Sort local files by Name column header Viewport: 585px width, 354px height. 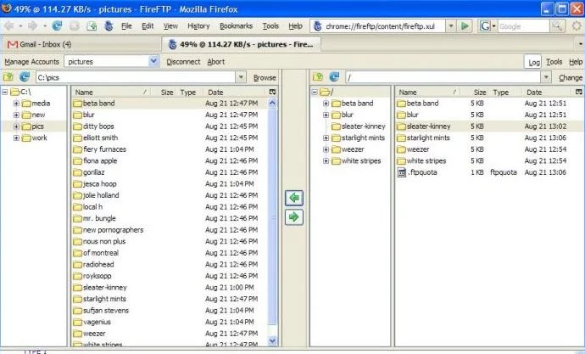click(112, 92)
